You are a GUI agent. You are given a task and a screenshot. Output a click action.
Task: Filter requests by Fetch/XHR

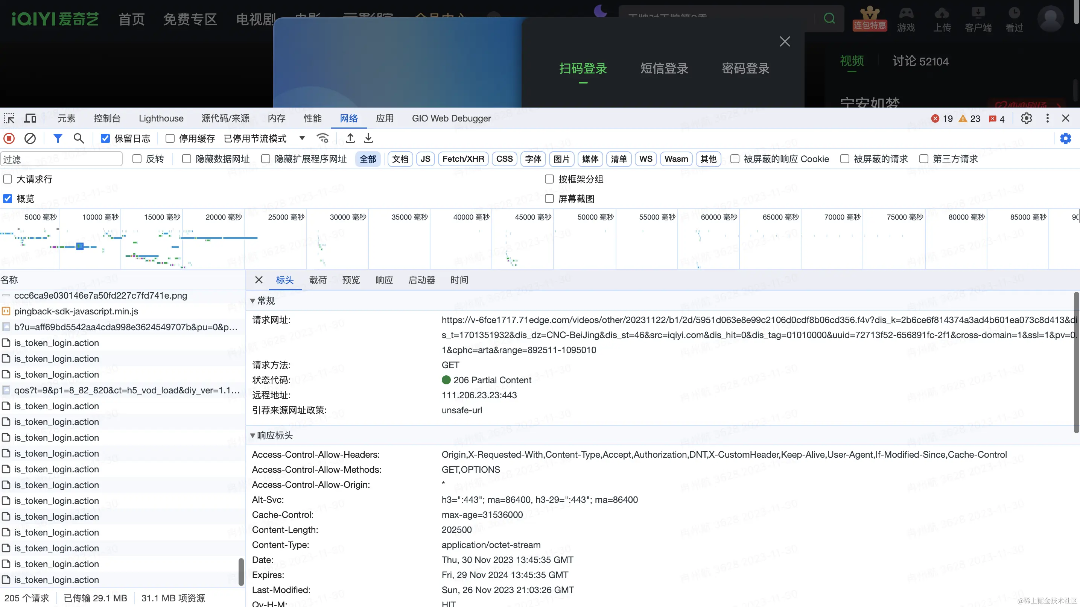(463, 159)
